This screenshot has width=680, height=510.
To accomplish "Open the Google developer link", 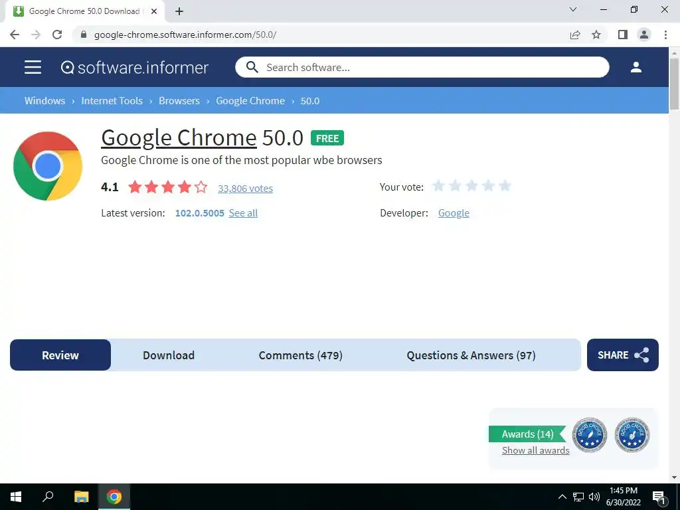I will (454, 213).
